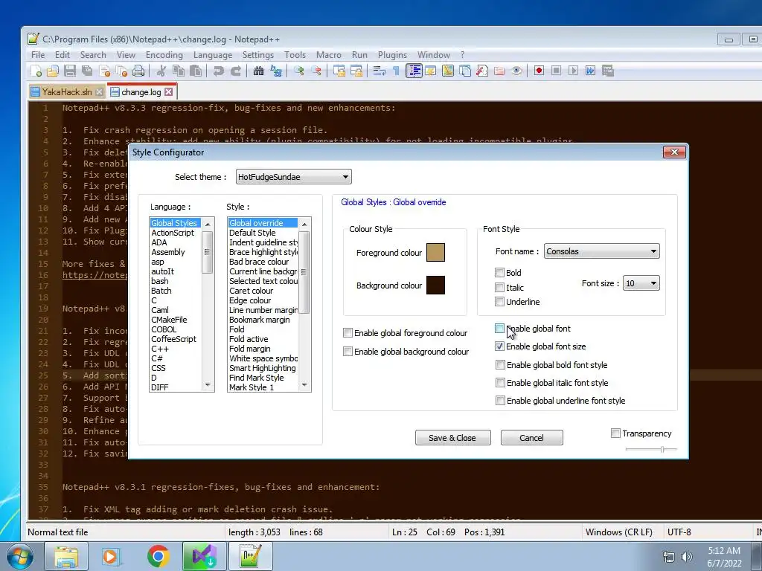Screen dimensions: 762x571
Task: Open Visual Studio Installer taskbar icon
Action: 204,556
